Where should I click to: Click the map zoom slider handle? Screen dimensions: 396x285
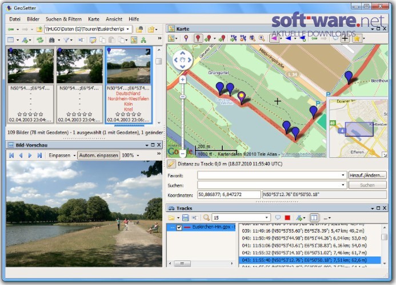tap(183, 97)
